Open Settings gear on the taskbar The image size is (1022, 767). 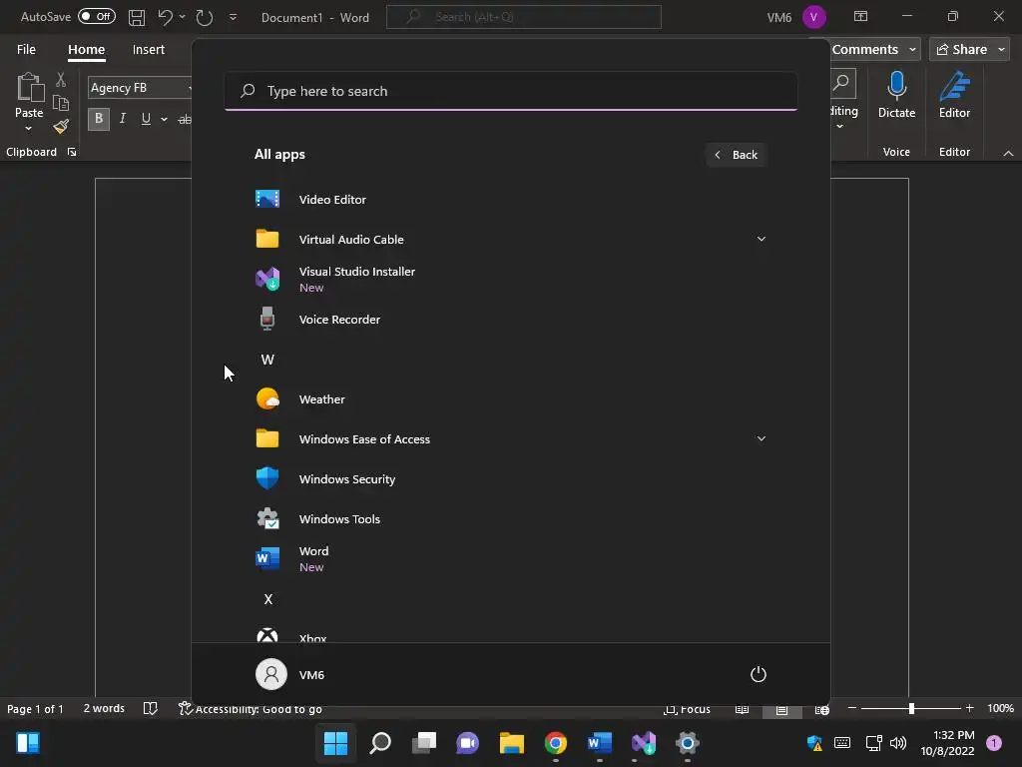[687, 743]
